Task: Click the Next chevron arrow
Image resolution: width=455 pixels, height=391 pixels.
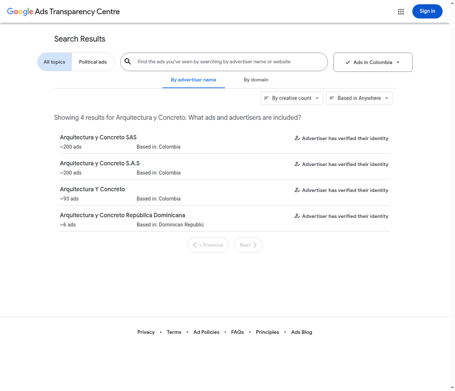Action: click(x=255, y=245)
